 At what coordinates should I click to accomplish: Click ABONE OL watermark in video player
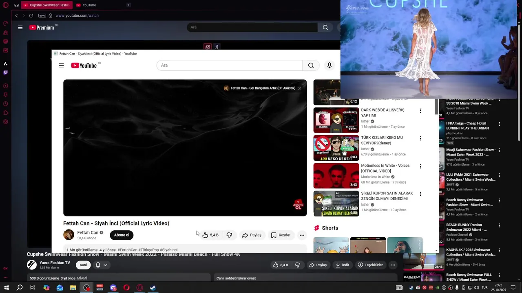point(299,205)
